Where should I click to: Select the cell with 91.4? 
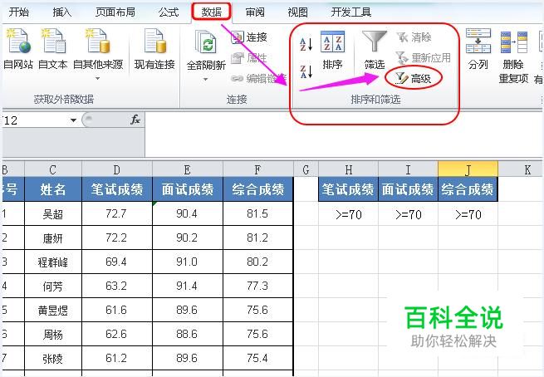[188, 286]
